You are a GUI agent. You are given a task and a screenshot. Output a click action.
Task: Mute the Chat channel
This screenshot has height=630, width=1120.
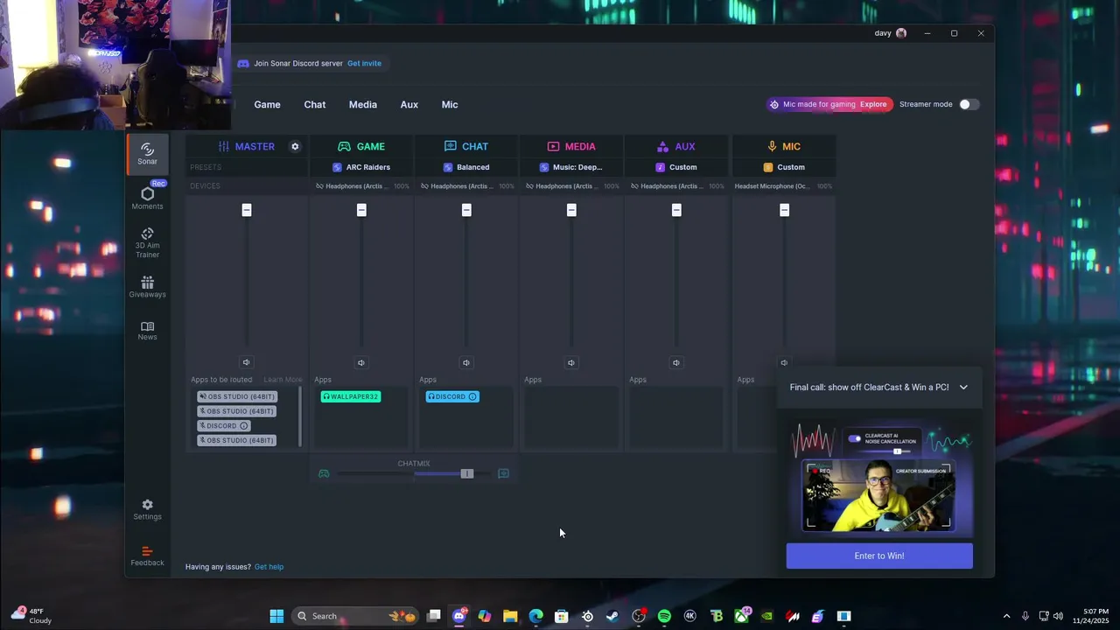point(466,362)
